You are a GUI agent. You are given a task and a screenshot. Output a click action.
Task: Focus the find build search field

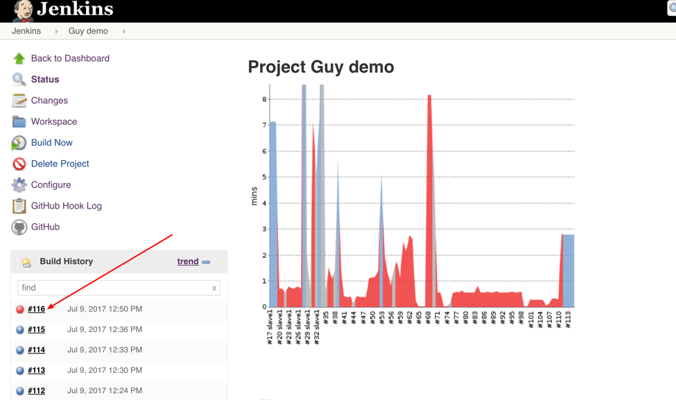click(119, 288)
